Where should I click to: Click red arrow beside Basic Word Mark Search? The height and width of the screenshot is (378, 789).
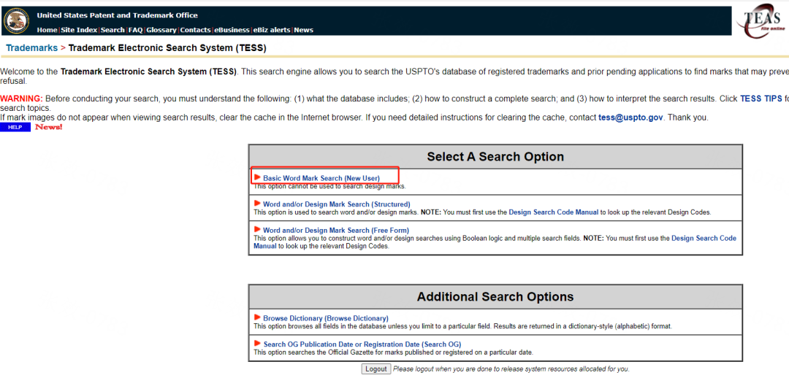[258, 177]
